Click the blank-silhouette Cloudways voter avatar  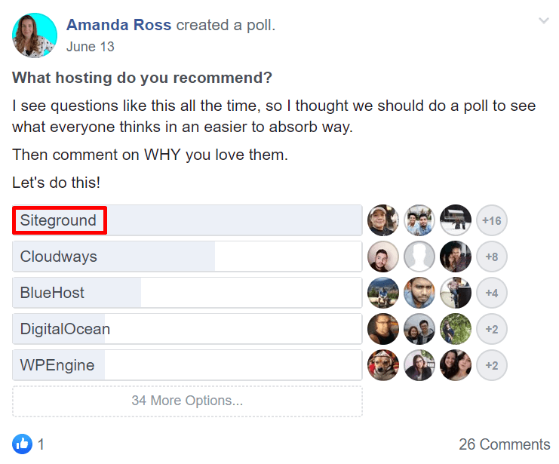point(419,257)
